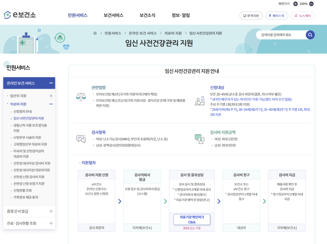
Task: Click the printer icon in banner
Action: click(60, 38)
